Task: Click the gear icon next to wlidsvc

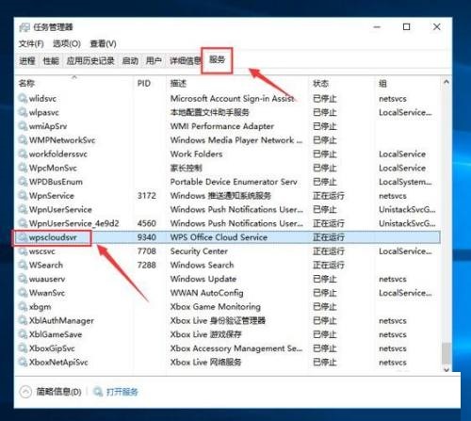Action: pos(23,98)
